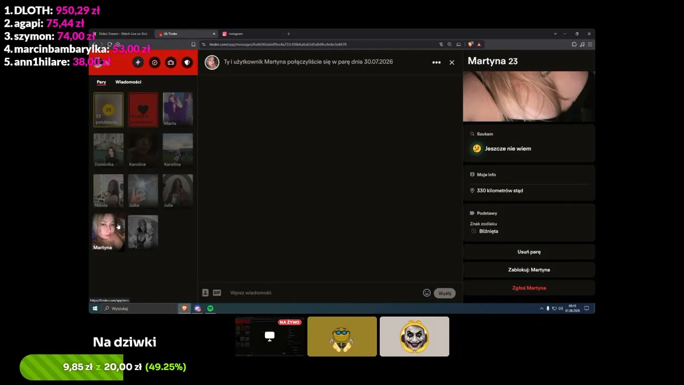Image resolution: width=684 pixels, height=385 pixels.
Task: Click the Na dziwki donation progress bar
Action: tap(103, 367)
